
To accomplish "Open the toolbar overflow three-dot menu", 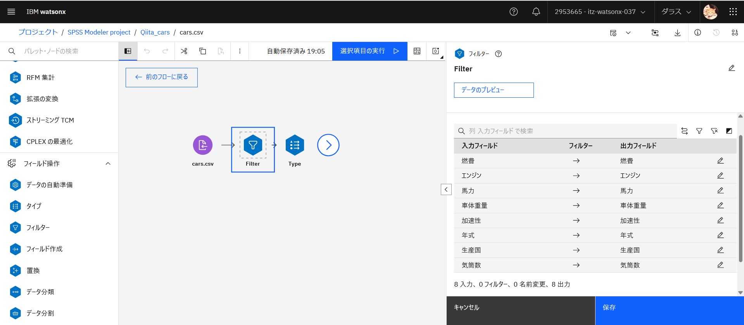I will click(240, 51).
